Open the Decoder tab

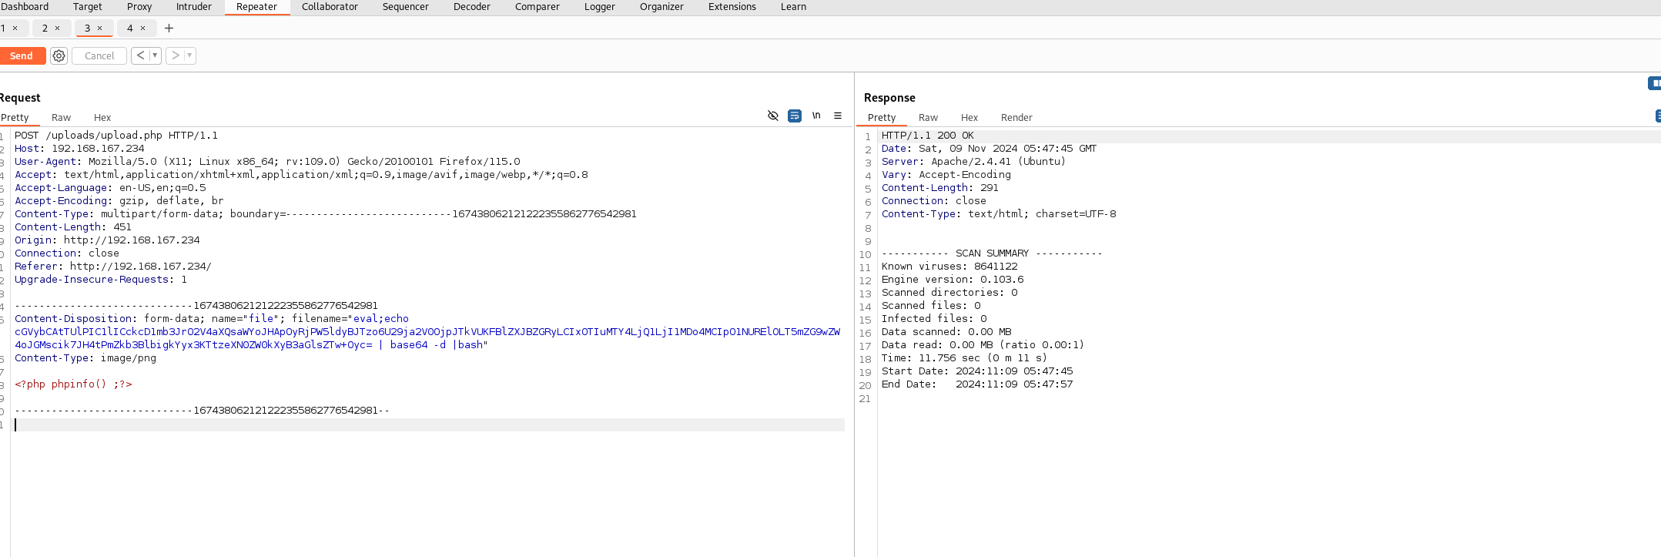(472, 6)
